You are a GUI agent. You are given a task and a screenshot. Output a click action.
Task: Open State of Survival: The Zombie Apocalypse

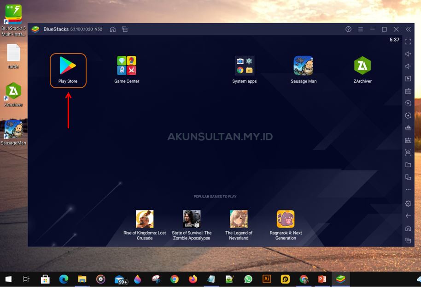[x=192, y=225]
